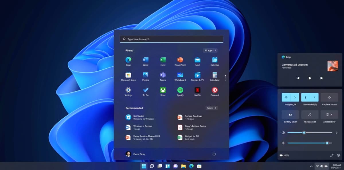Launch the To Do app
344x170 pixels.
pyautogui.click(x=146, y=92)
